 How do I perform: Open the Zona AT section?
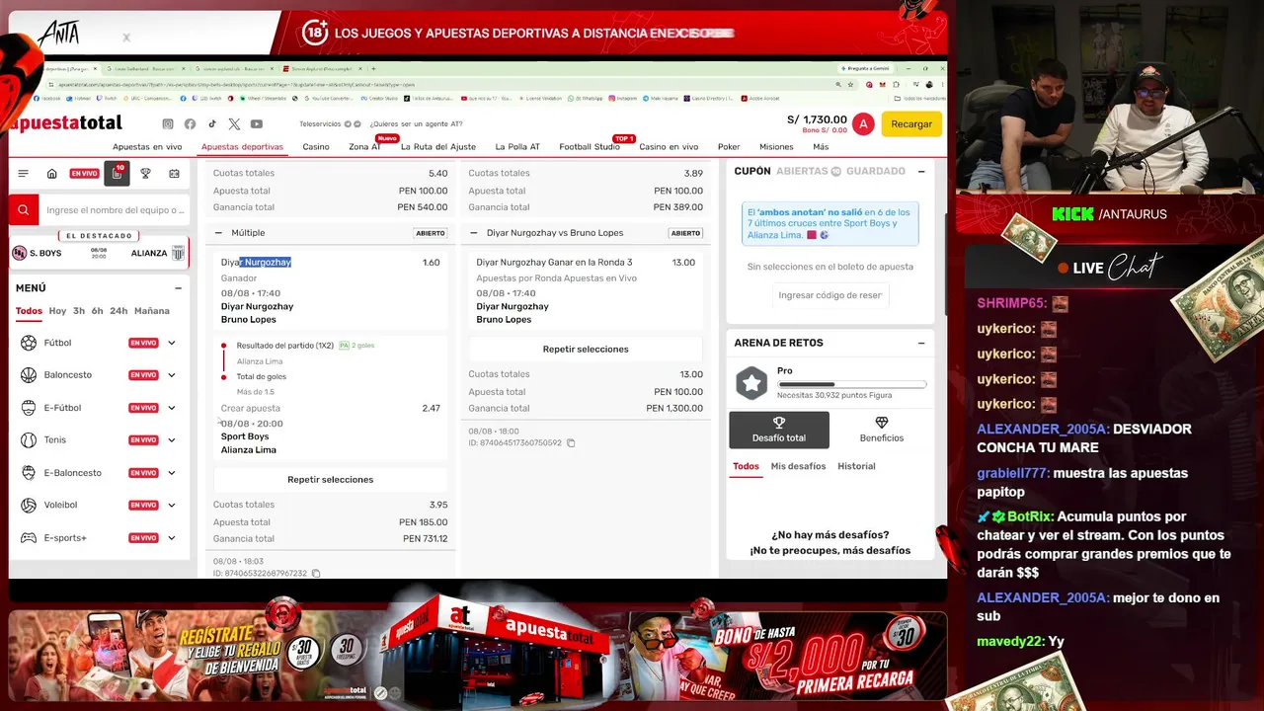tap(364, 147)
